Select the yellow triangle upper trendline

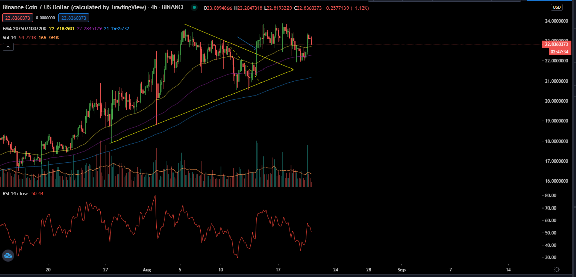point(239,47)
